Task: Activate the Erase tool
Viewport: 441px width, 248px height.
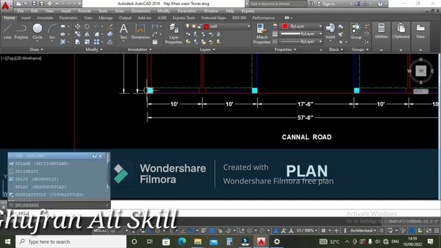Action: click(x=110, y=26)
